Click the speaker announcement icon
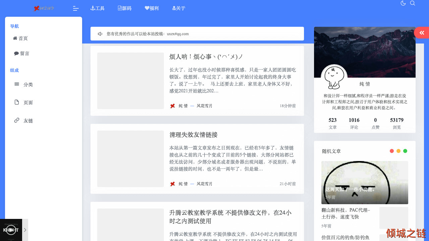The height and width of the screenshot is (241, 429). [x=100, y=34]
